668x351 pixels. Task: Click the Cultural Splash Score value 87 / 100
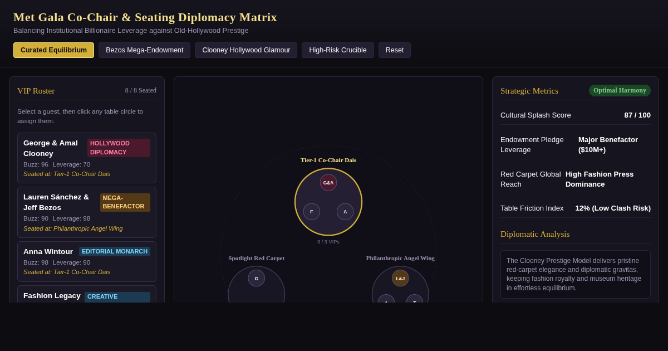tap(637, 115)
